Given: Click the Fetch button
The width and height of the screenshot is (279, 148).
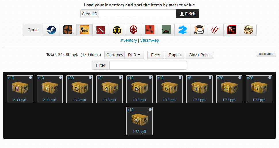Looking at the screenshot, I should [x=188, y=14].
